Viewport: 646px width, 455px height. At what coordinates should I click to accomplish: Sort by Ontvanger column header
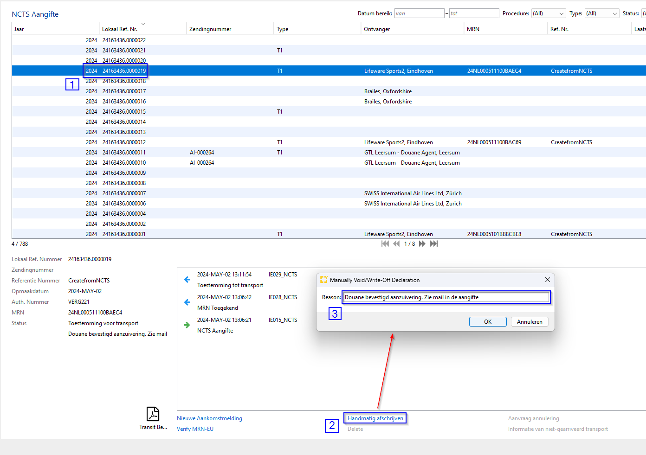pos(413,29)
